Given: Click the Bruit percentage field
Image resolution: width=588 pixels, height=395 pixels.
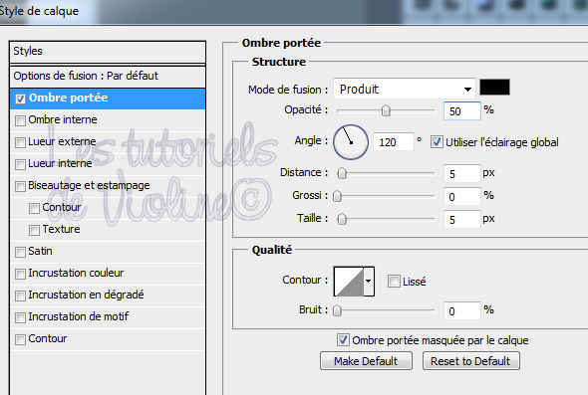Looking at the screenshot, I should pyautogui.click(x=462, y=310).
